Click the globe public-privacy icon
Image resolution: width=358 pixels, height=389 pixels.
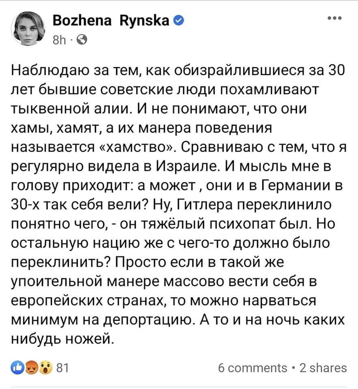tap(82, 40)
